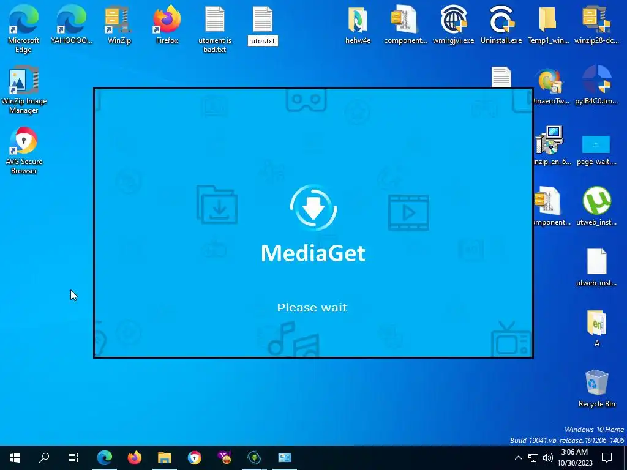The height and width of the screenshot is (470, 627).
Task: Select the page-wait... image thumbnail
Action: pyautogui.click(x=596, y=144)
